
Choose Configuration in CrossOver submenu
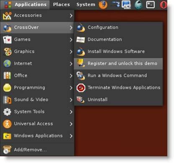tap(118, 28)
